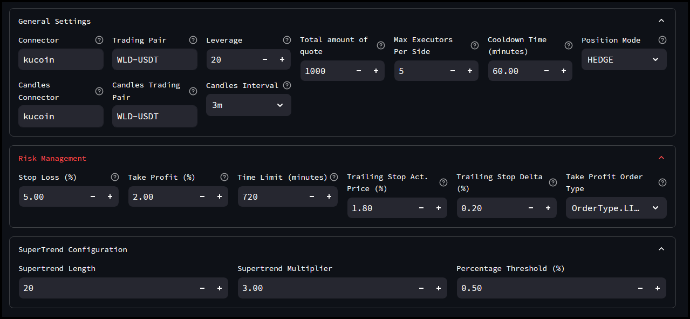Click the Candles Interval help icon
Viewport: 690px width, 319px height.
coord(286,85)
